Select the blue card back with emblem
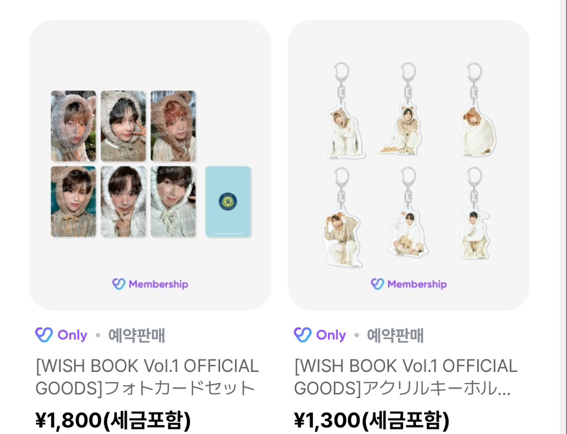The width and height of the screenshot is (567, 434). pos(228,201)
